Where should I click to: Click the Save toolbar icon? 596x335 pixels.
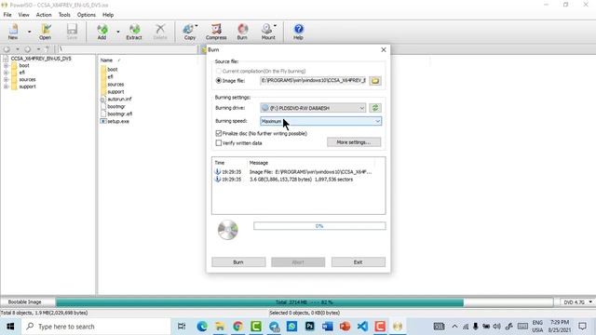point(72,32)
